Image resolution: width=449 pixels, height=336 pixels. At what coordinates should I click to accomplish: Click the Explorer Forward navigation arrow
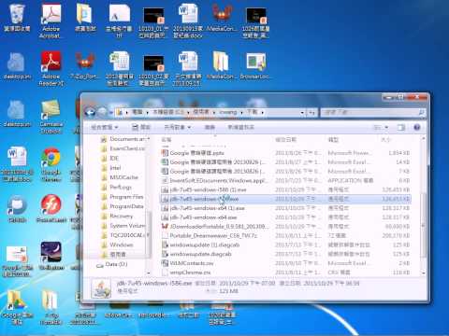tap(102, 112)
